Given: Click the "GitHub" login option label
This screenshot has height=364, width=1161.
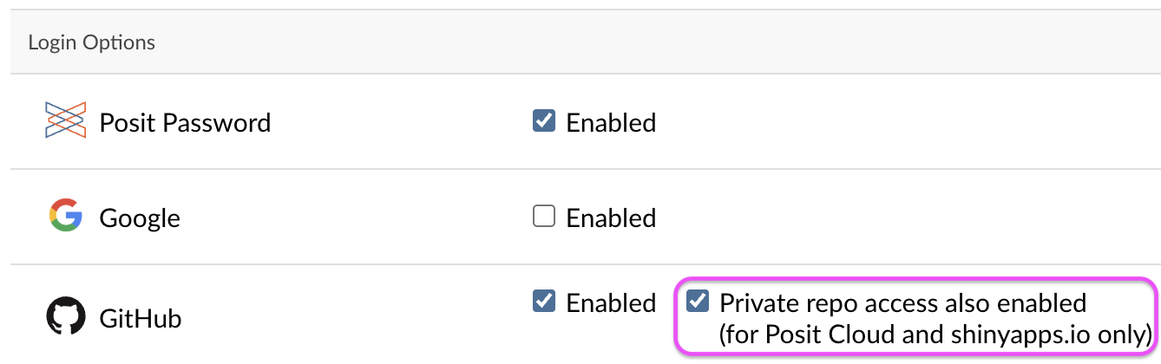Looking at the screenshot, I should [141, 319].
